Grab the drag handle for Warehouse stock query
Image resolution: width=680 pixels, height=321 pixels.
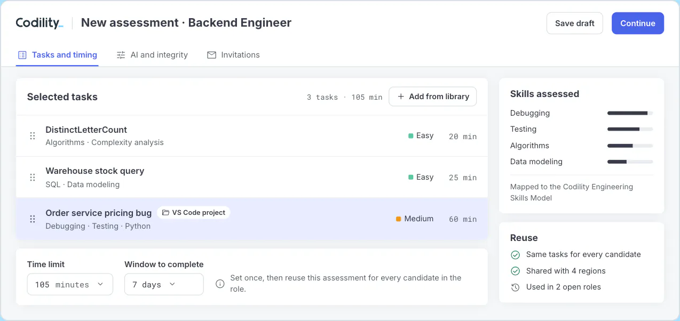click(x=33, y=178)
